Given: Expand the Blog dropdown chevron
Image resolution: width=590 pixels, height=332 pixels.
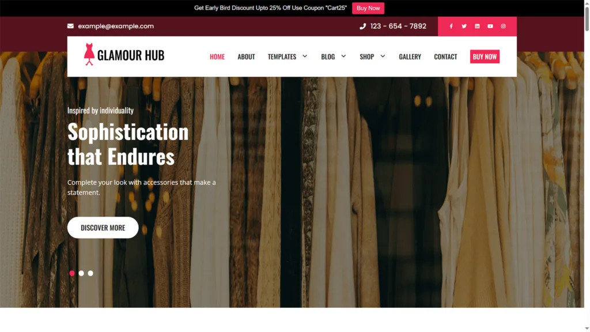Looking at the screenshot, I should pyautogui.click(x=343, y=56).
